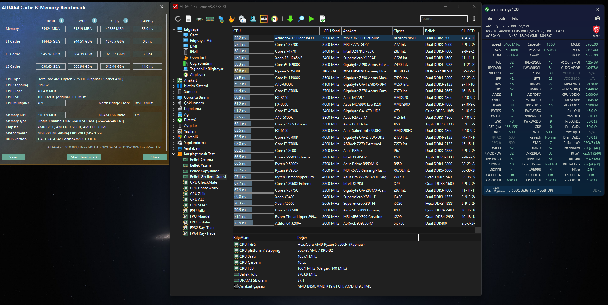Image resolution: width=608 pixels, height=305 pixels.
Task: Open Preferences via the gear checklist icon
Action: click(x=242, y=19)
